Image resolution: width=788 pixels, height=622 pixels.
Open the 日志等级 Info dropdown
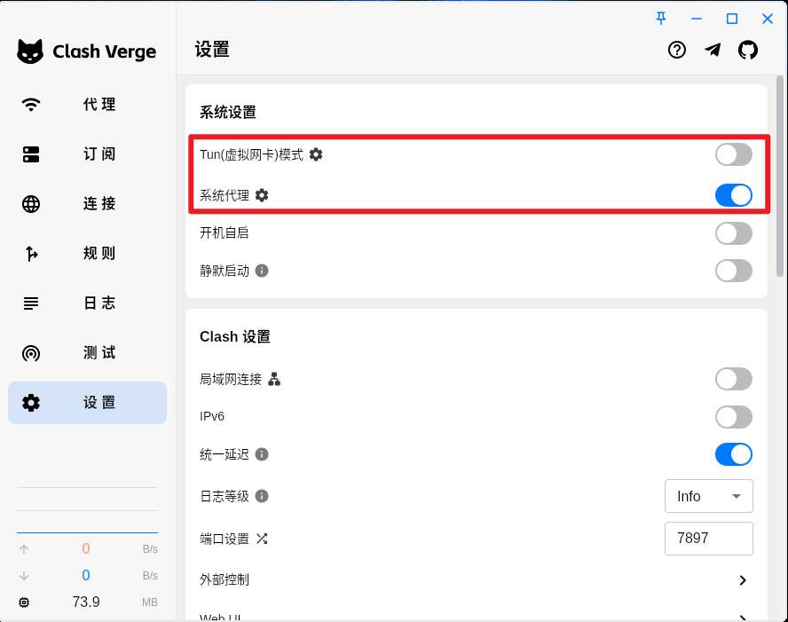[709, 496]
